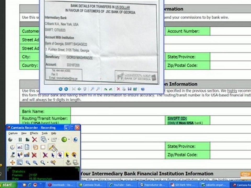The height and width of the screenshot is (188, 251).
Task: Click first zoom magnifier icon
Action: (x=28, y=162)
